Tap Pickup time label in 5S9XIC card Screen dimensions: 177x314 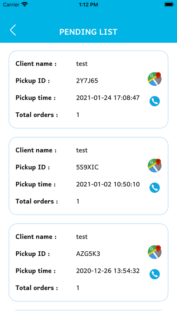pyautogui.click(x=36, y=184)
